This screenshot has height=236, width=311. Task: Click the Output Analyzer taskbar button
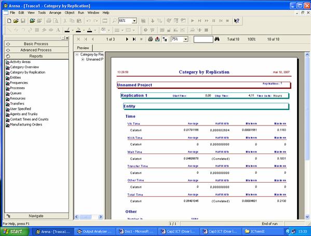[94, 231]
